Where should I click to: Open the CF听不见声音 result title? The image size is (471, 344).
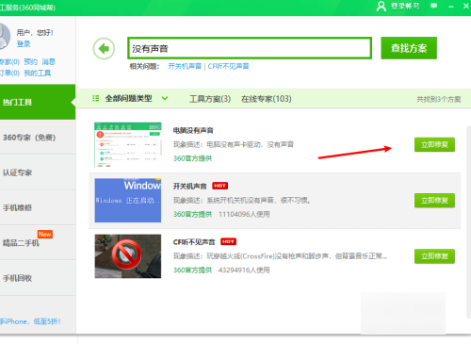coord(194,242)
